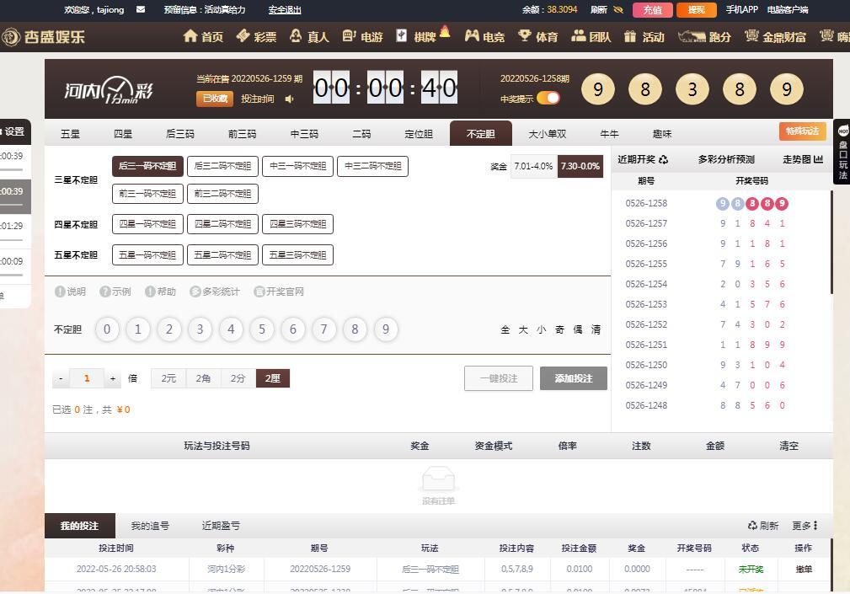This screenshot has height=594, width=850.
Task: Click the plus multiplier stepper button
Action: (113, 379)
